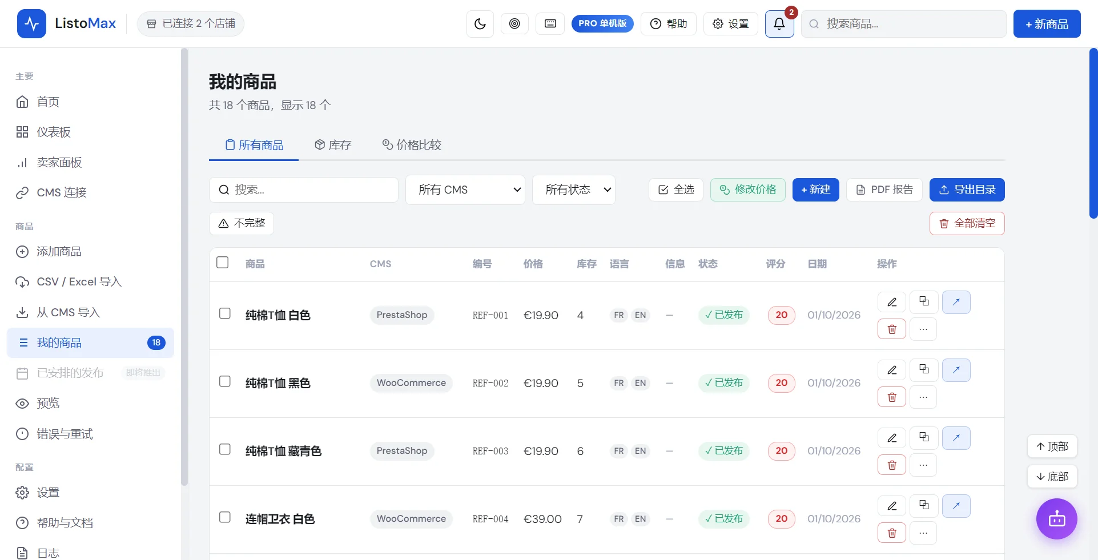
Task: Edit 纯棉T恤 黑色 with pencil icon
Action: pos(892,370)
